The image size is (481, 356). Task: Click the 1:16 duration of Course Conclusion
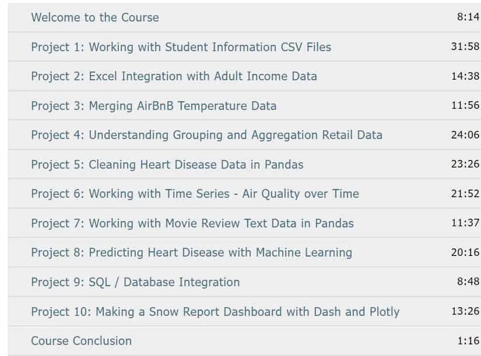pos(468,341)
